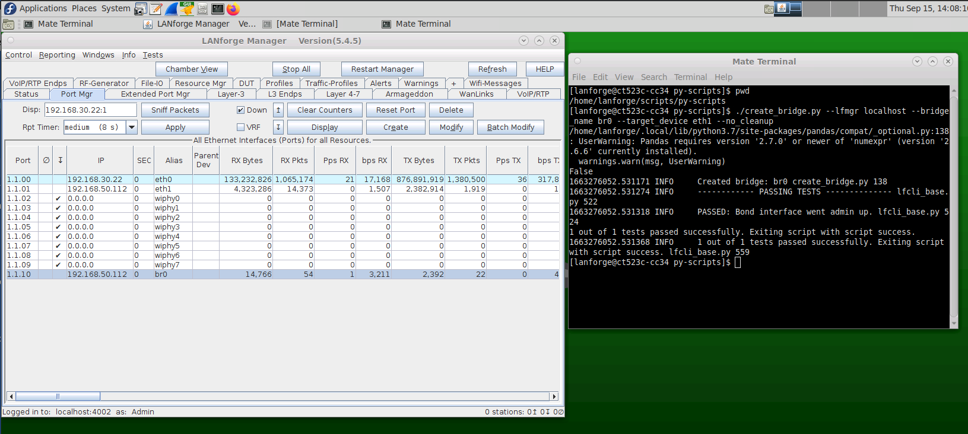Restore the bracketed [Mate Terminal] taskbar entry

pyautogui.click(x=300, y=24)
